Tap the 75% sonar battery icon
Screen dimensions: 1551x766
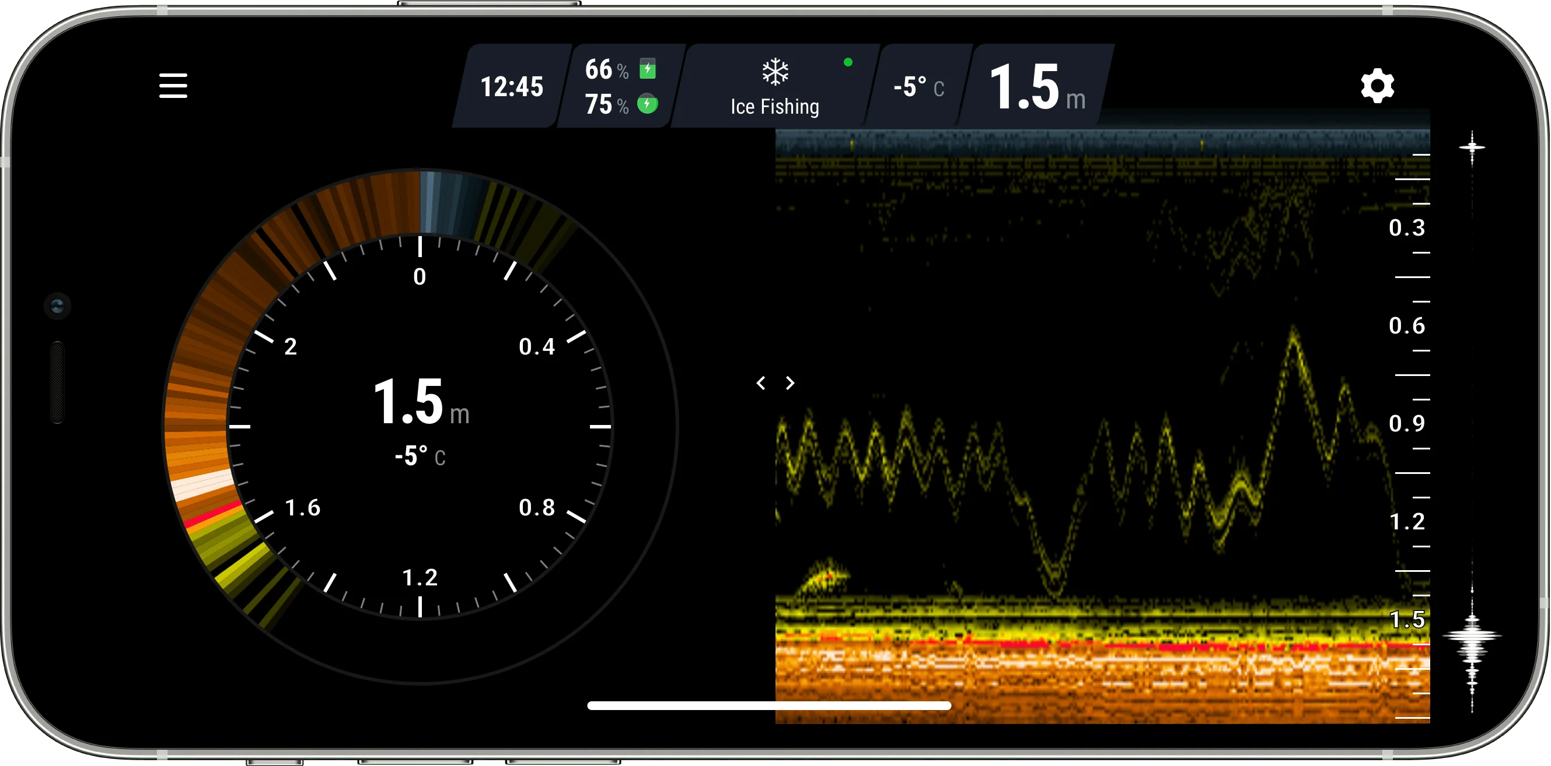point(647,104)
